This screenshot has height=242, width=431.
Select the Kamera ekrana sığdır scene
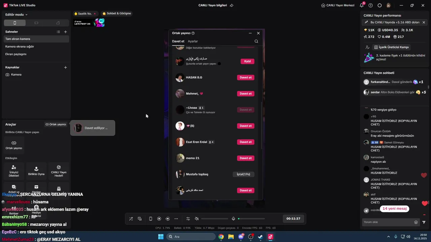tap(36, 47)
